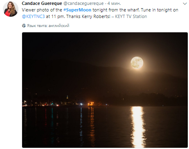Click the orange harbor lights in photo
Image resolution: width=189 pixels, height=149 pixels.
coord(91,104)
